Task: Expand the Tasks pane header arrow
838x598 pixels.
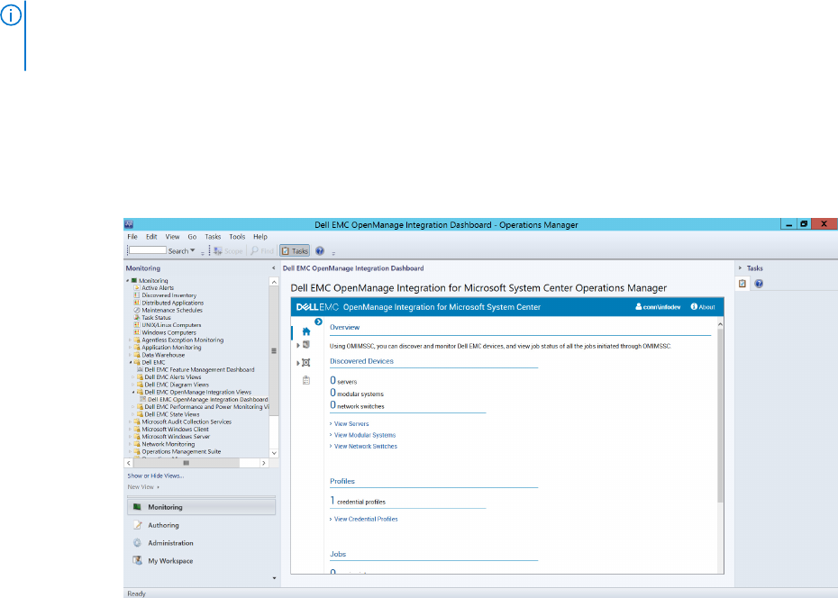Action: (x=740, y=268)
